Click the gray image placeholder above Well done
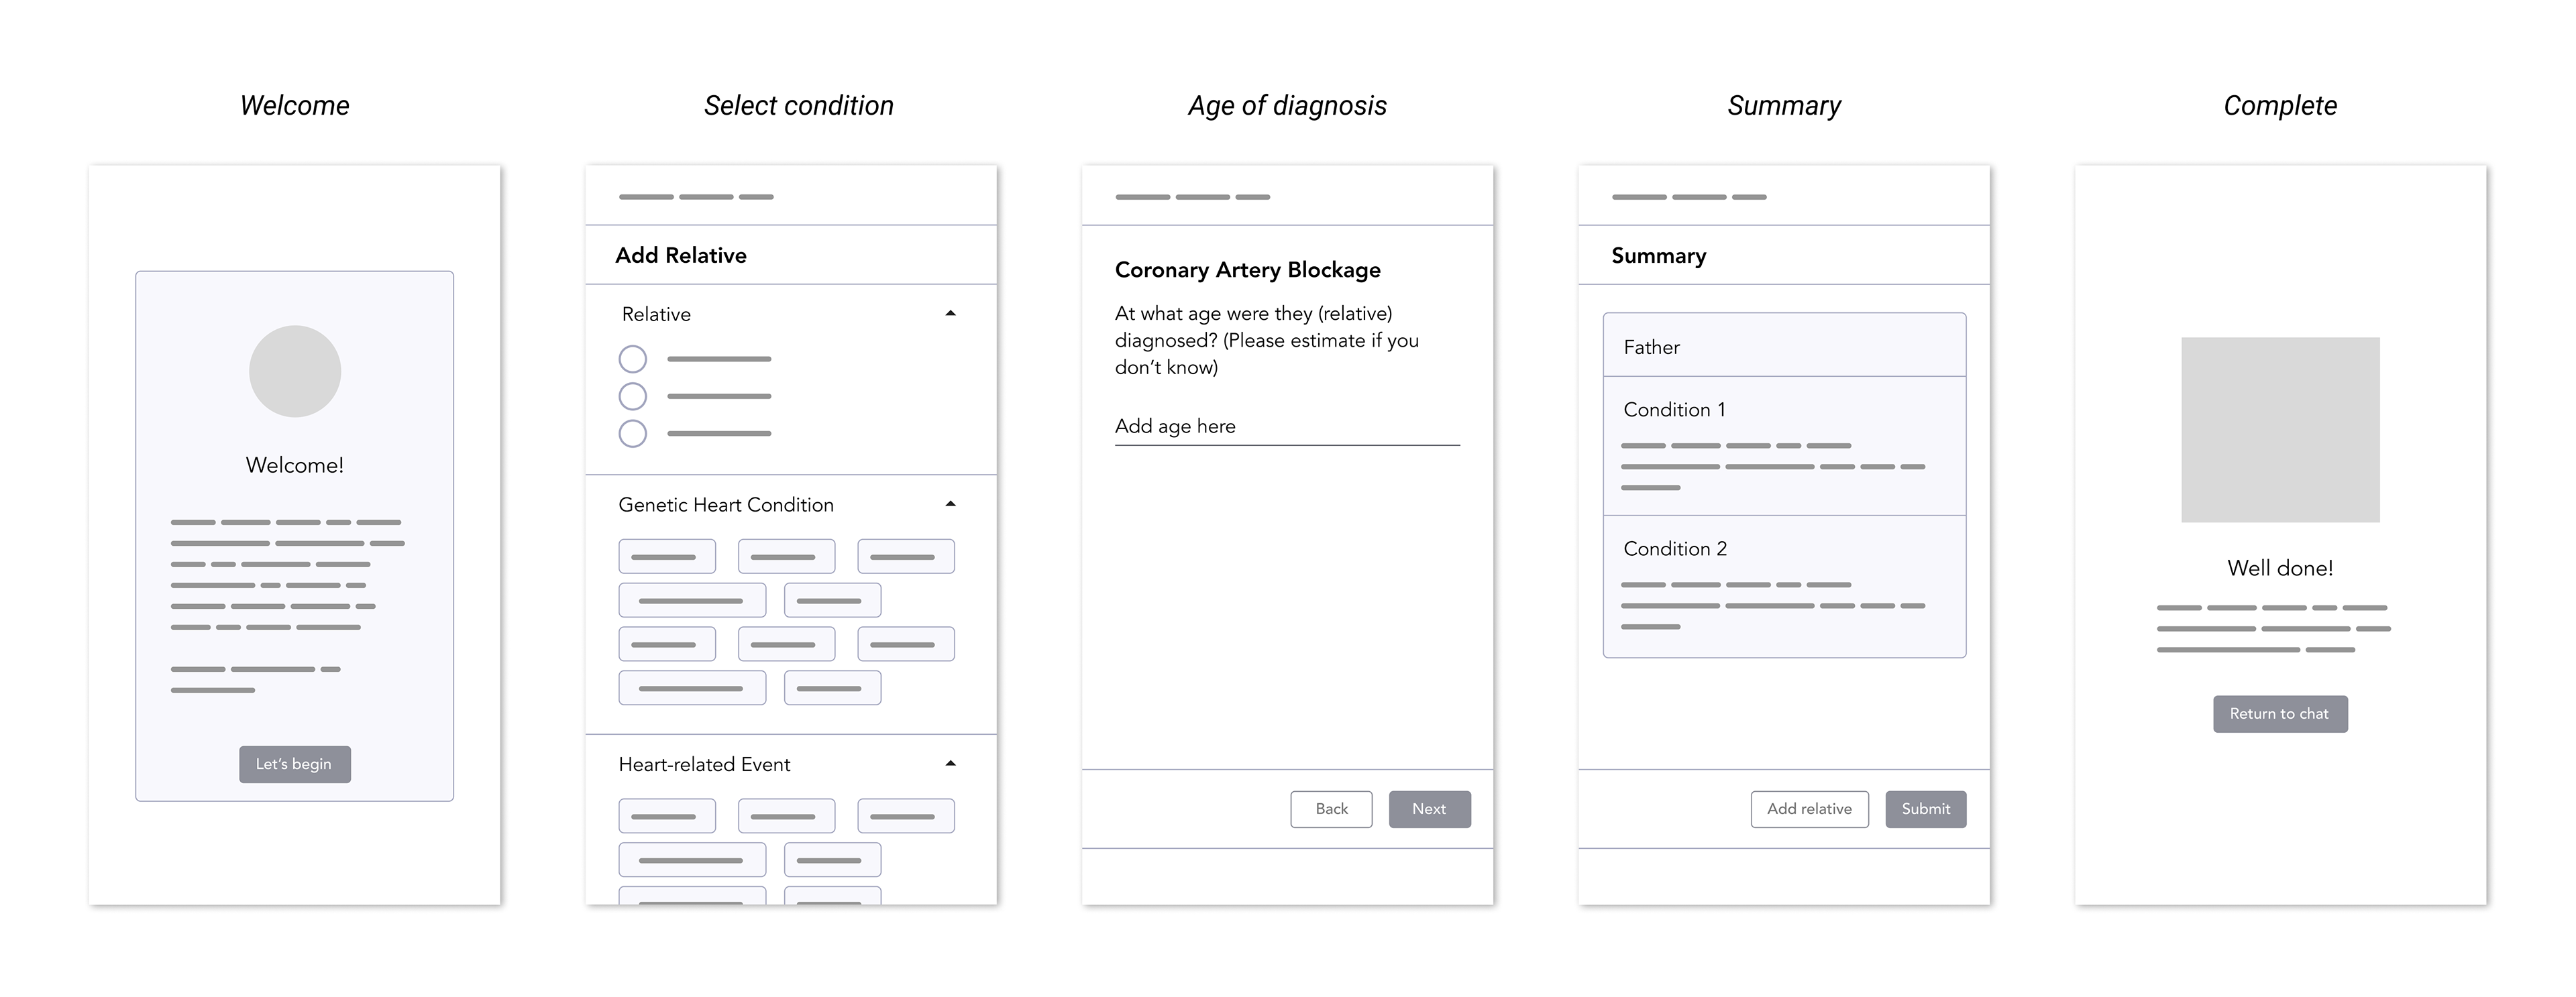The width and height of the screenshot is (2576, 997). coord(2280,430)
